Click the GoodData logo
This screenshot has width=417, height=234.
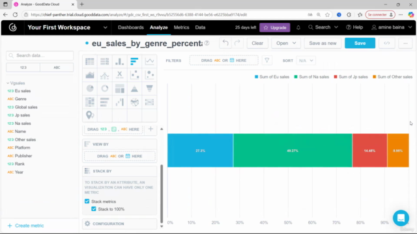coord(13,27)
